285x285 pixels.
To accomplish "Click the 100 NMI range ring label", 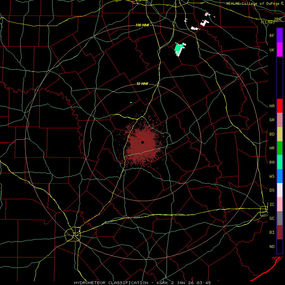I will 142,25.
